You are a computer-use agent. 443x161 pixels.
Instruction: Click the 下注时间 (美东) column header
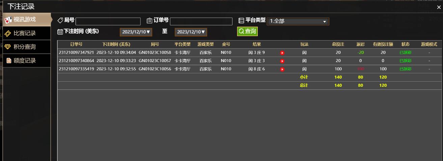tap(116, 44)
